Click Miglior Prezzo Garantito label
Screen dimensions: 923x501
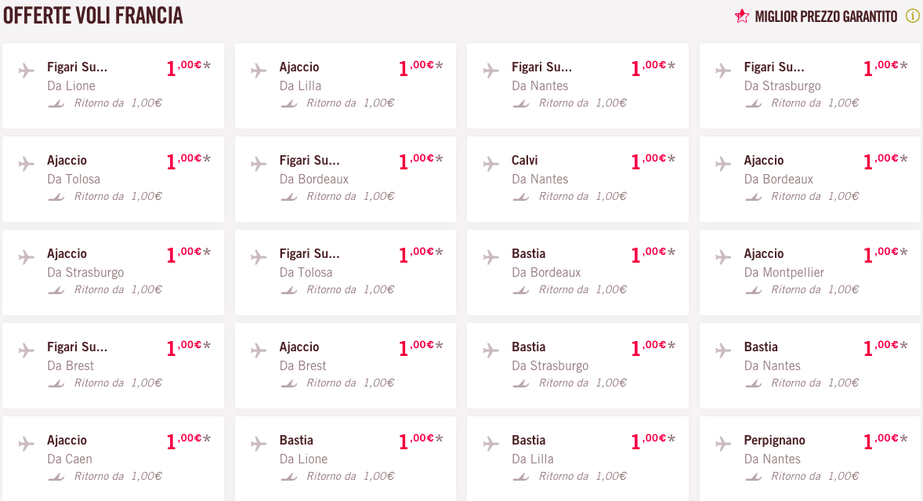click(826, 16)
